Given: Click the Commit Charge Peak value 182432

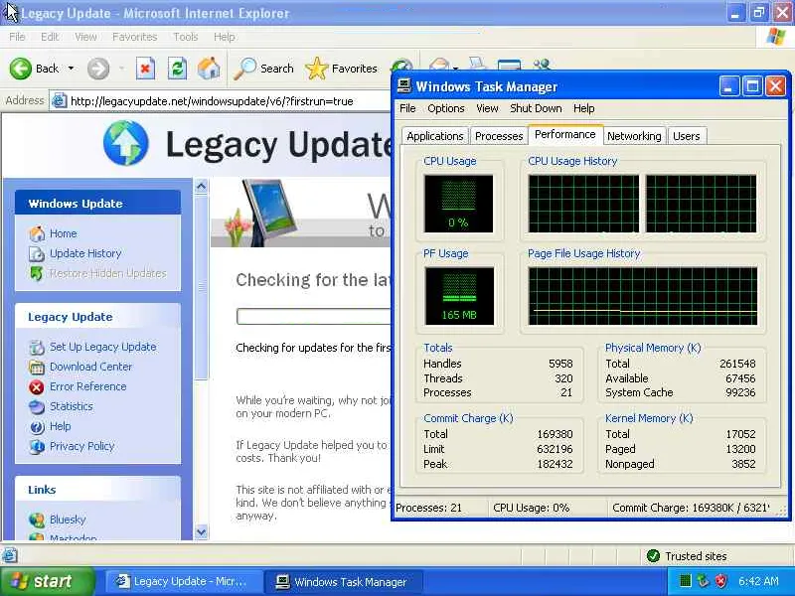Looking at the screenshot, I should [555, 464].
